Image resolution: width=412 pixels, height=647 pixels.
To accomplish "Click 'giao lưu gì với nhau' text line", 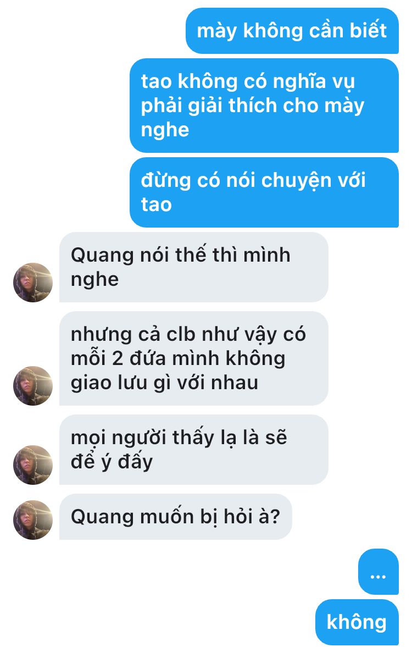I will pos(165,383).
